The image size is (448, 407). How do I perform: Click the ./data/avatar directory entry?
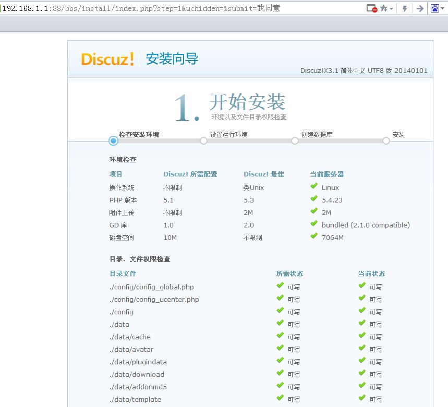(x=131, y=349)
